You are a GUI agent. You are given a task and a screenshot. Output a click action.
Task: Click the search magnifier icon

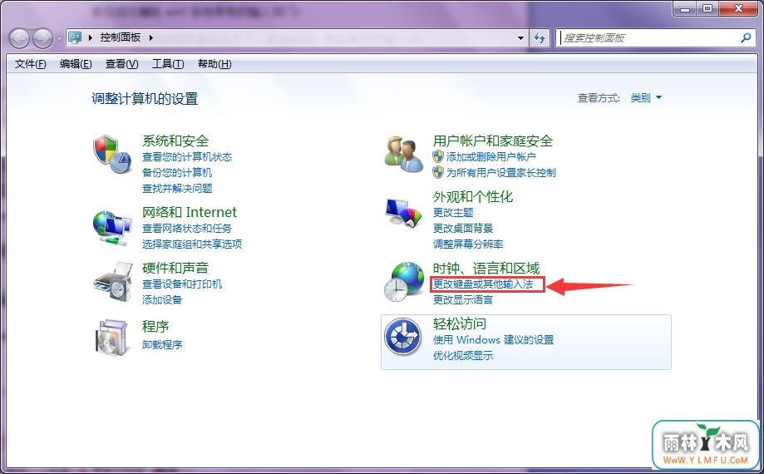pyautogui.click(x=746, y=37)
